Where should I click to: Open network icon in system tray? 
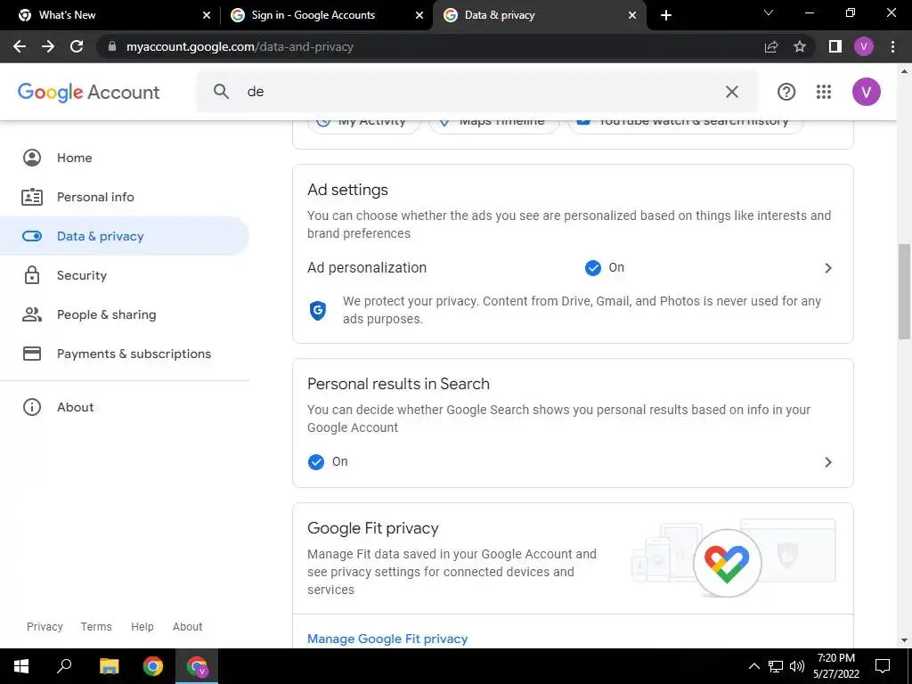tap(776, 666)
